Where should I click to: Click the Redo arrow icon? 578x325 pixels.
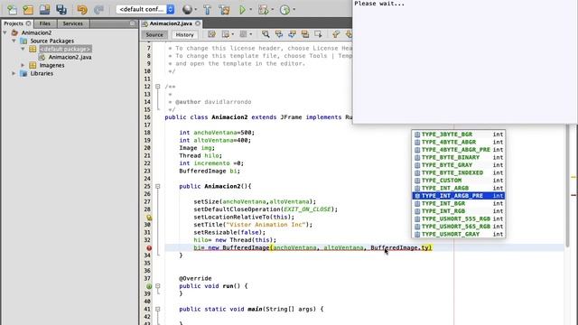[98, 10]
